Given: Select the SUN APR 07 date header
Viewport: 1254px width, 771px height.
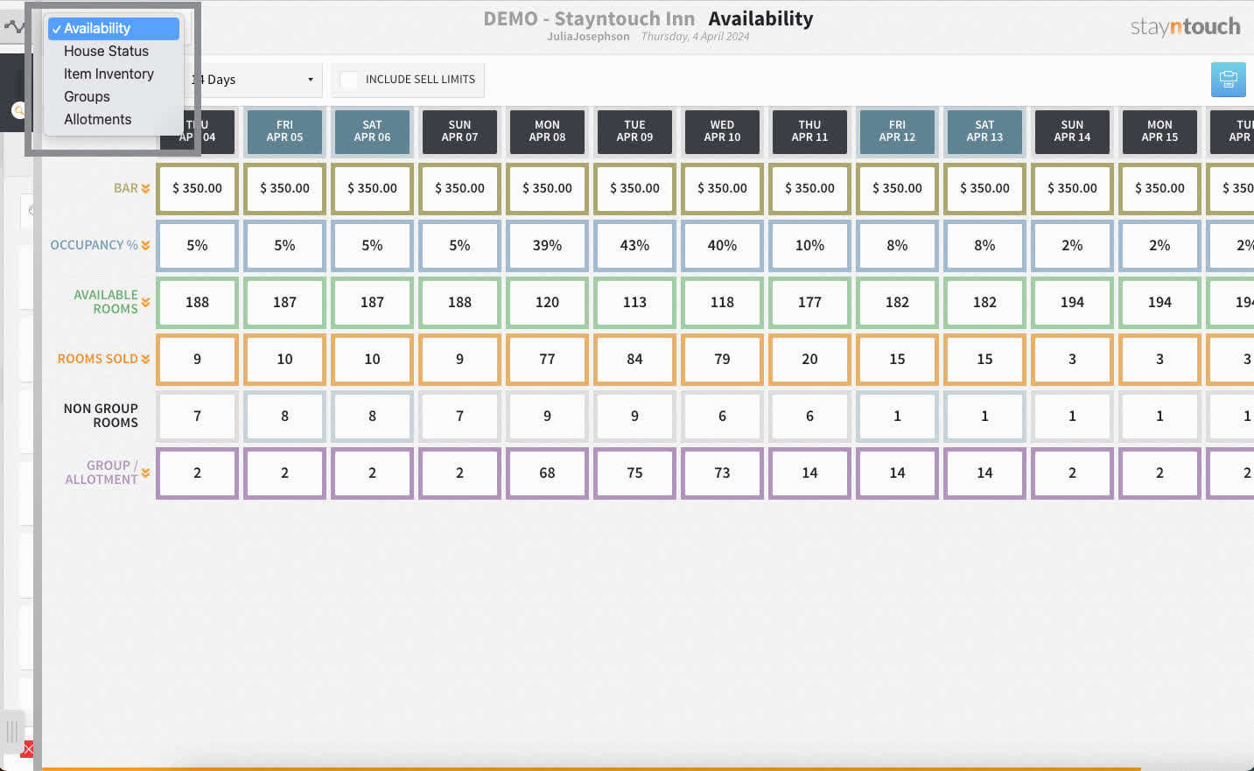Looking at the screenshot, I should click(x=459, y=131).
